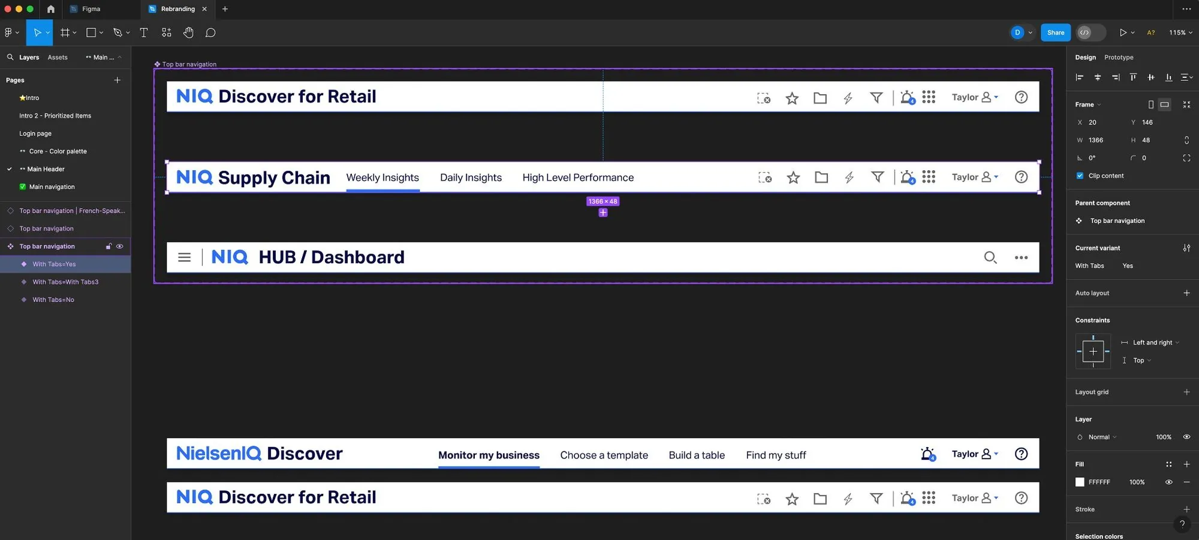This screenshot has height=540, width=1199.
Task: Toggle the Clip content checkbox
Action: (x=1080, y=176)
